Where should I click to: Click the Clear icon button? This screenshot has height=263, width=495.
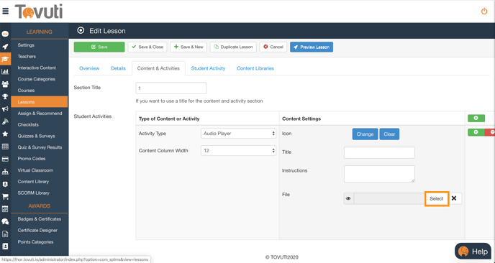(389, 134)
